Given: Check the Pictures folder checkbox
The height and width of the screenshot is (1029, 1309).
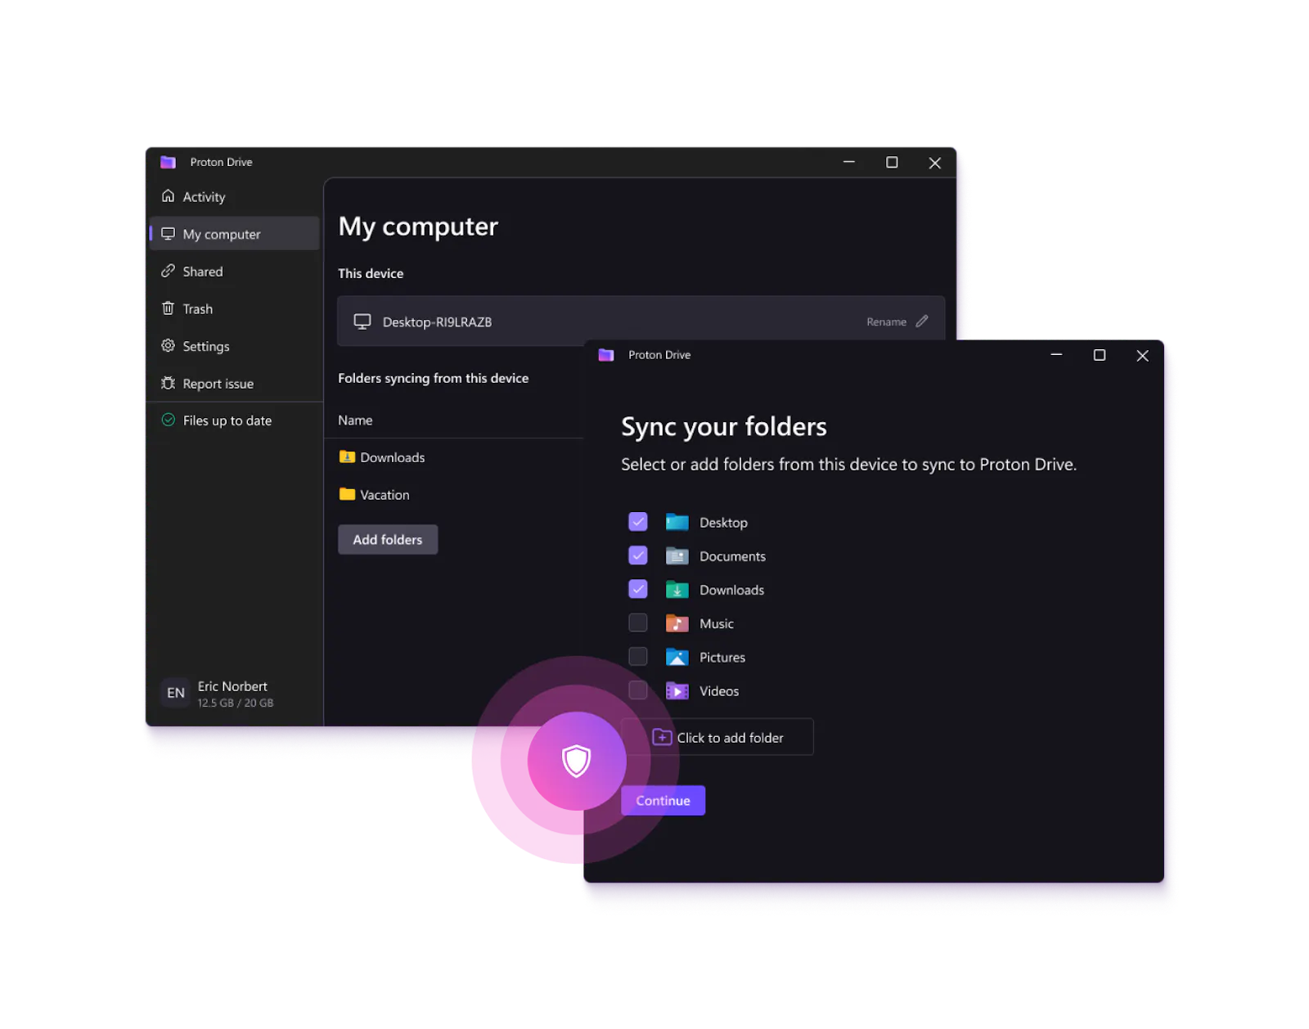Looking at the screenshot, I should (638, 657).
